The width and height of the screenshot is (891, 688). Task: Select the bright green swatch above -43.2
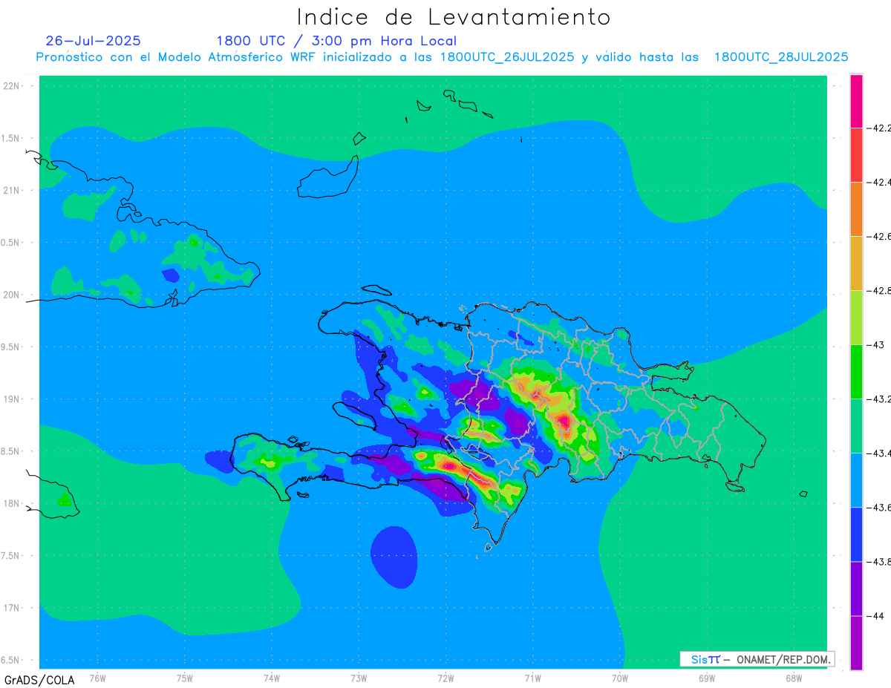coord(856,372)
